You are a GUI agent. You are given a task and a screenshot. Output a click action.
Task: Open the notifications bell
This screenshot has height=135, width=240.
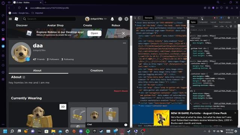click(112, 19)
